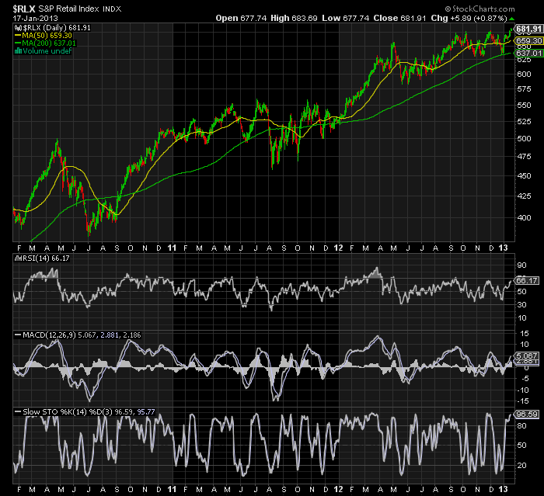The height and width of the screenshot is (496, 544).
Task: Click the 'High 683.69' value
Action: tap(294, 18)
